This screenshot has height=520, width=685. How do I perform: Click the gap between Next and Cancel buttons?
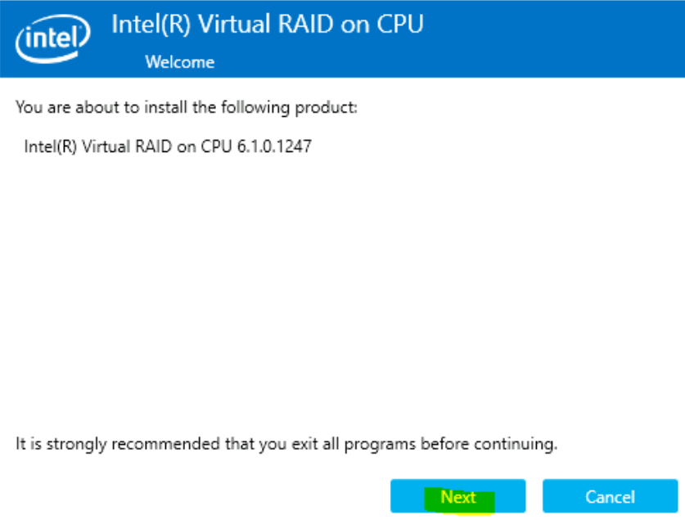tap(534, 496)
